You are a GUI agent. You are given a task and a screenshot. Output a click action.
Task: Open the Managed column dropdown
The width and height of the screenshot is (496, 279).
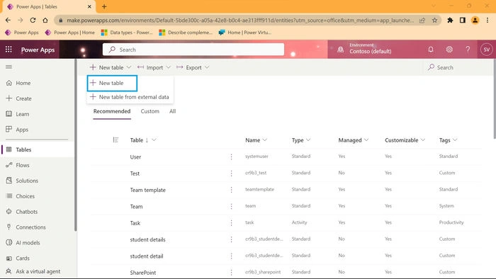click(366, 140)
